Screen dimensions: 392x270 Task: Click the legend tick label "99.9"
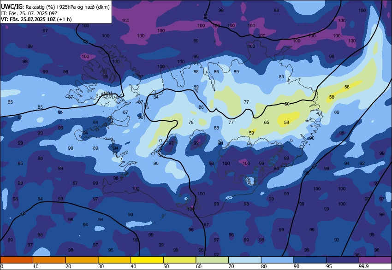[364, 266]
